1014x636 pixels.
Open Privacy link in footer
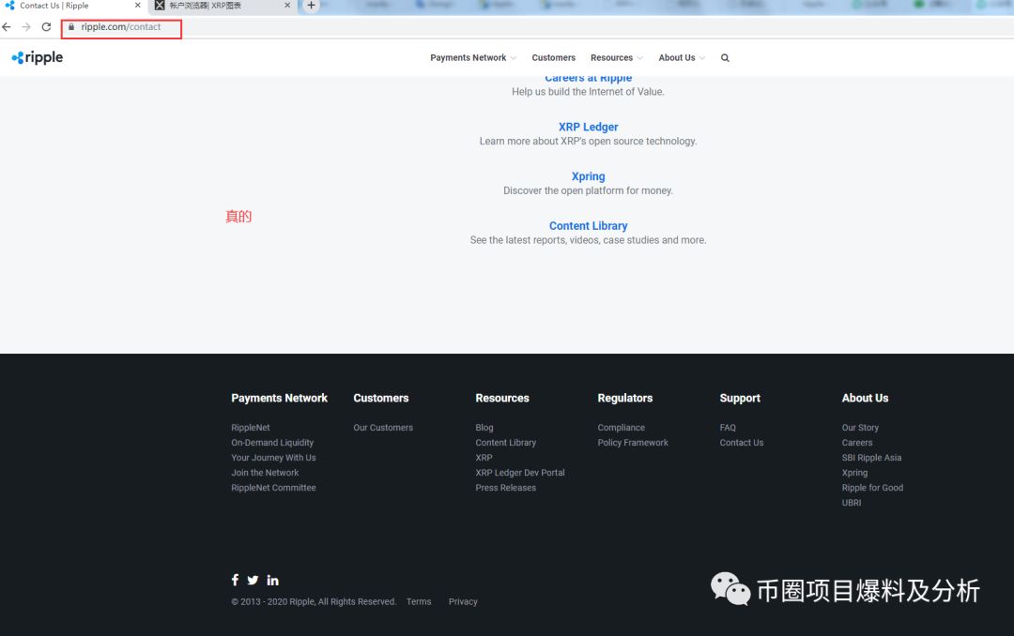click(x=463, y=601)
